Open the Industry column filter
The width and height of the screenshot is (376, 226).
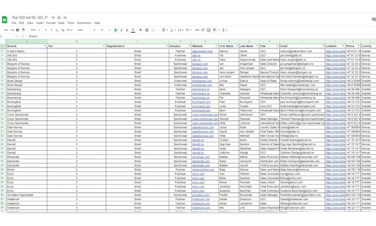tap(190, 46)
